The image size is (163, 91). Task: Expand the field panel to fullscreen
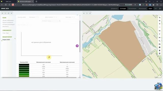[x=5, y=13]
